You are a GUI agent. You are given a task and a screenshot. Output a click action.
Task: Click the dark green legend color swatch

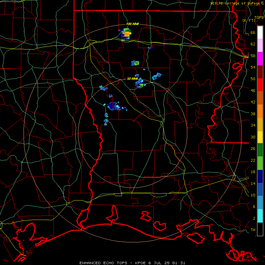coord(260,150)
